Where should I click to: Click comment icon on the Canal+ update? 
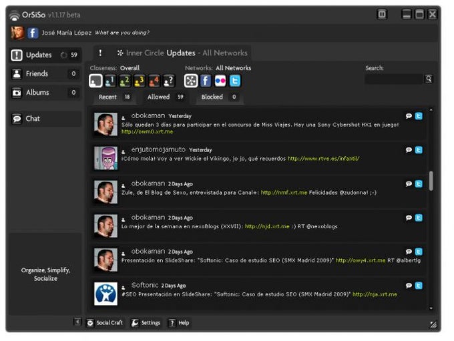[409, 184]
